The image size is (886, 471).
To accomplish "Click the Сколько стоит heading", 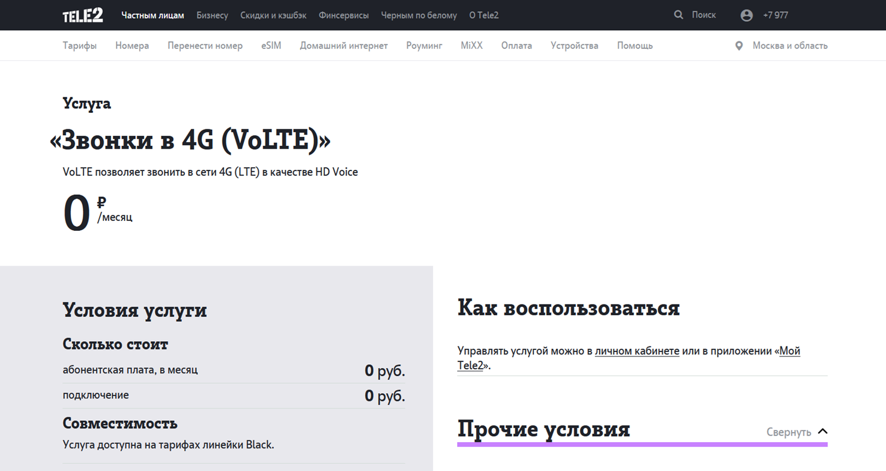I will pos(115,344).
